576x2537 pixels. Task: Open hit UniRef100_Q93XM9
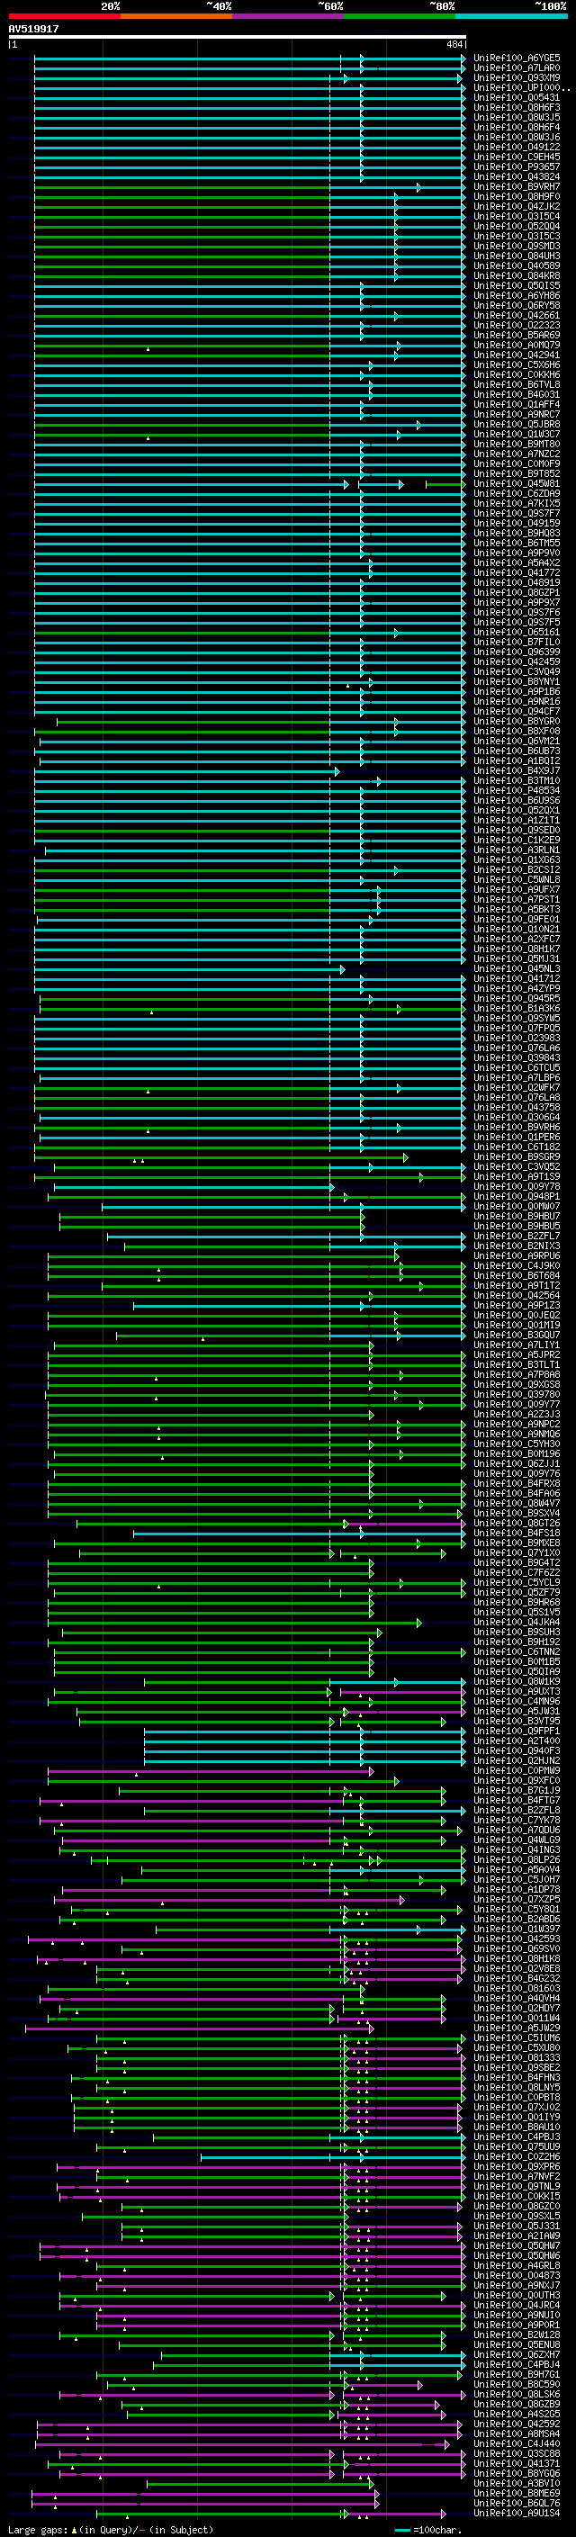click(517, 77)
